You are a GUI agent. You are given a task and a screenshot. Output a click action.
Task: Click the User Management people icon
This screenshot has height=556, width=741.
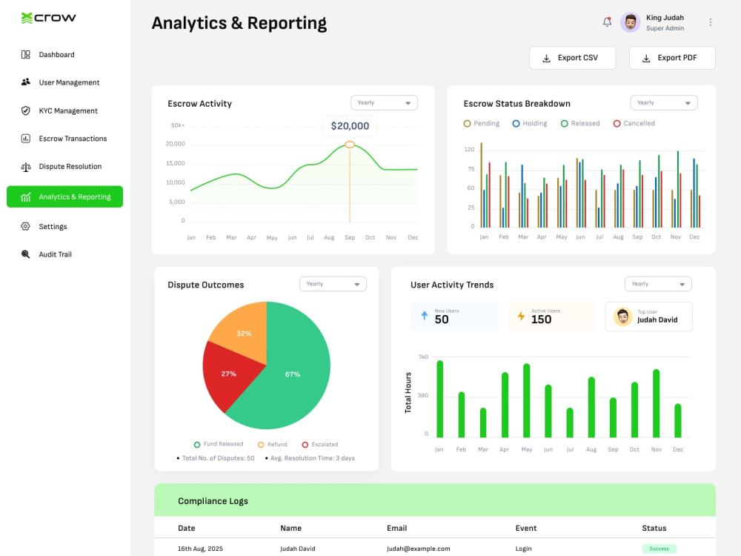coord(25,82)
